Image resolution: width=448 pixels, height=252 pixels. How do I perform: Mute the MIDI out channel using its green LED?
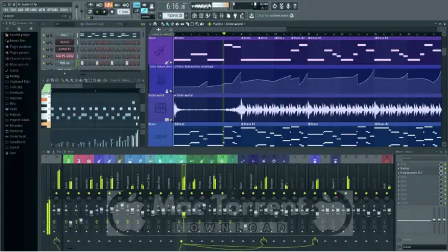(43, 63)
